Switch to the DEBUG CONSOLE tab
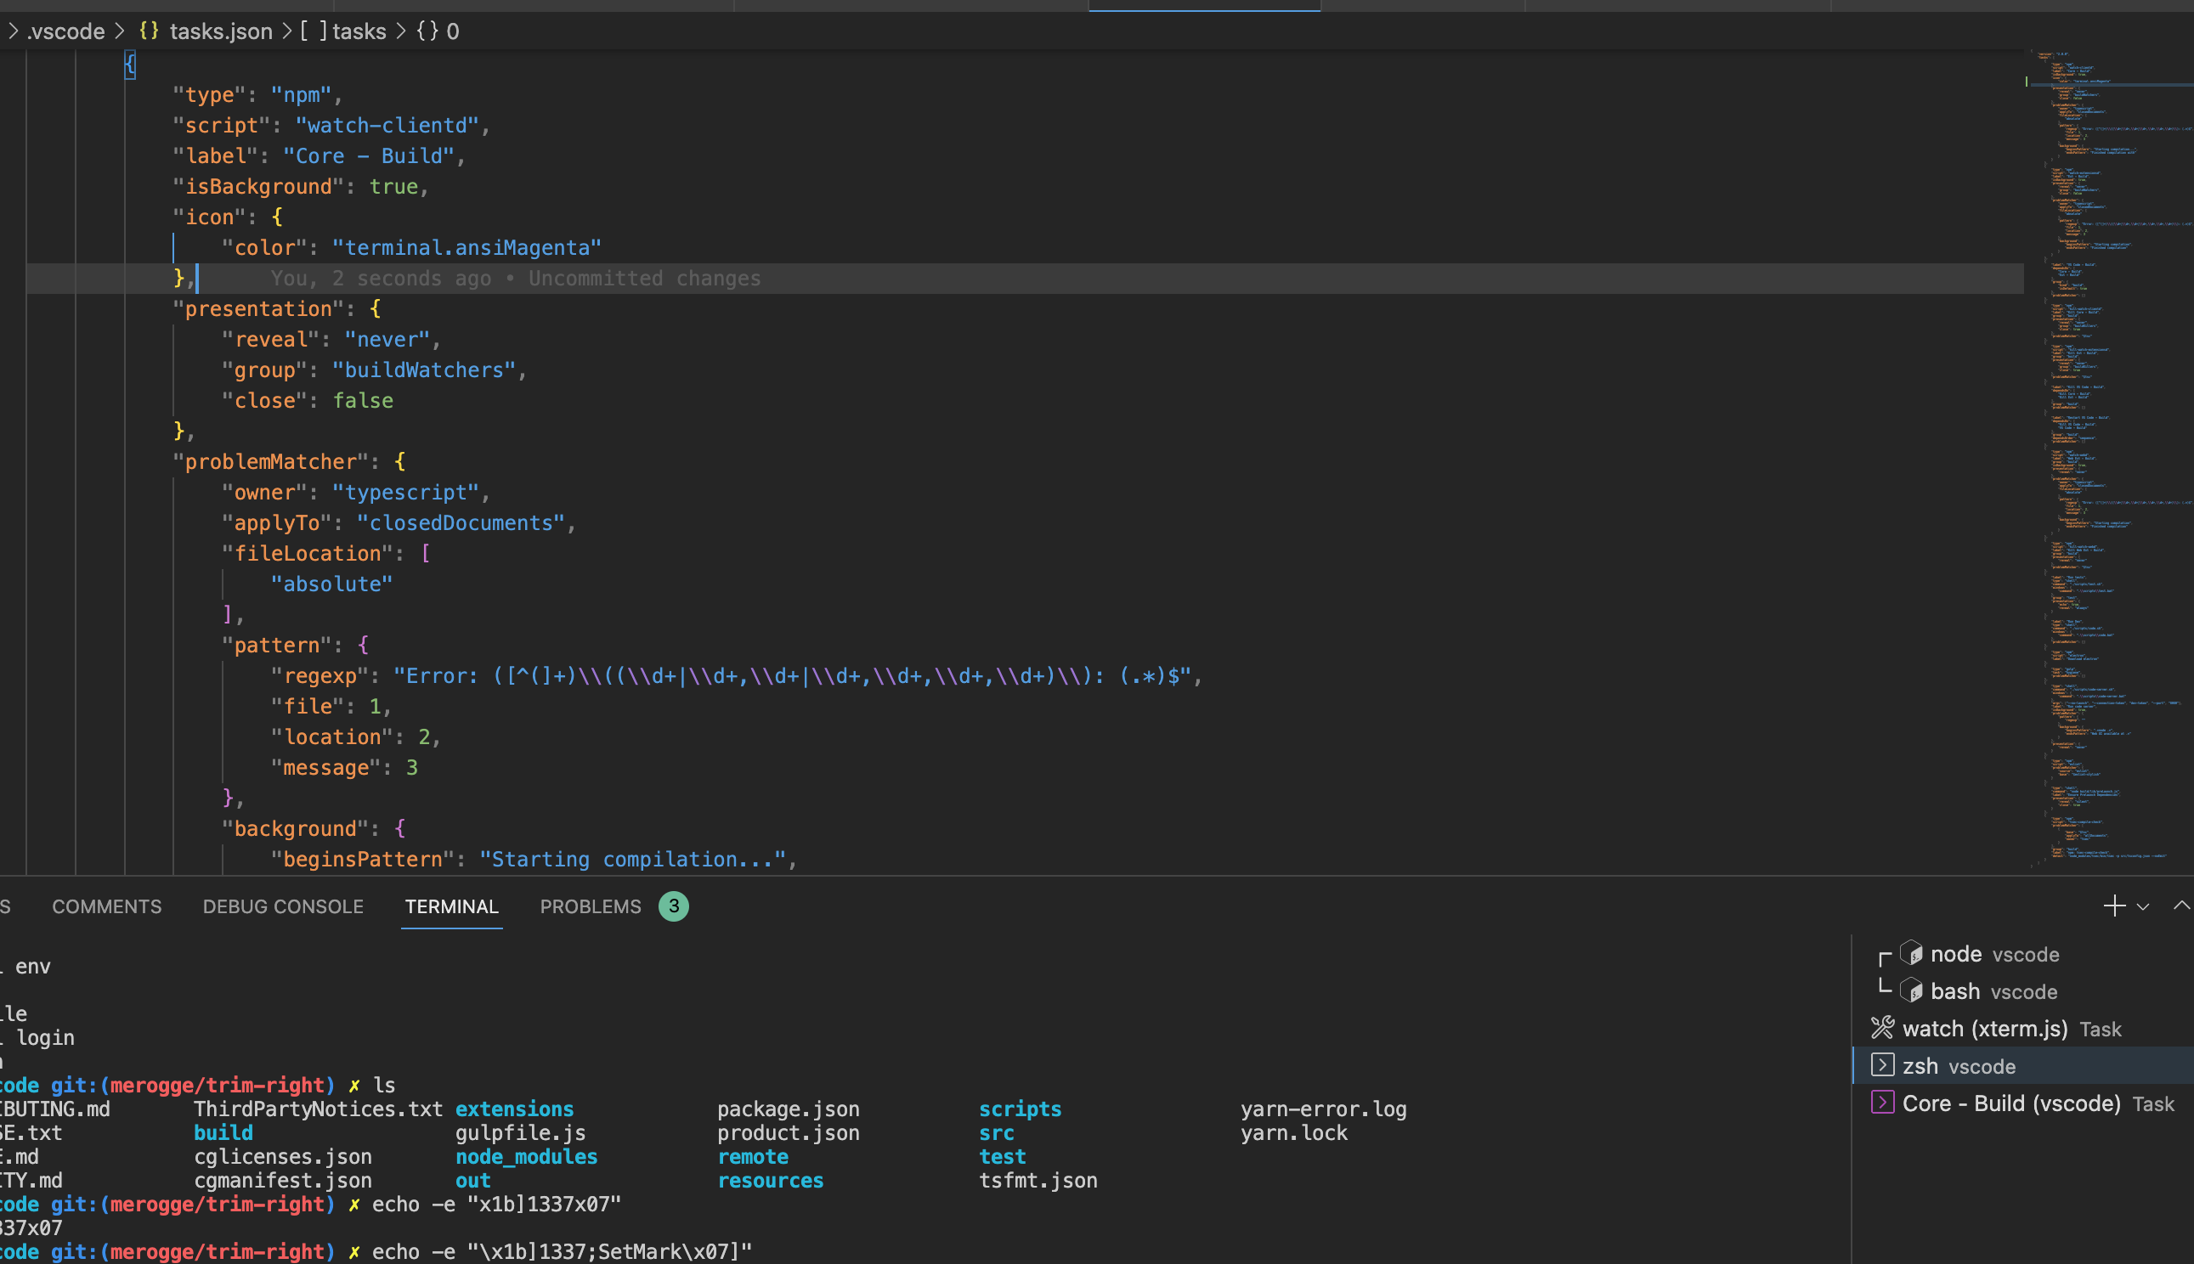This screenshot has width=2194, height=1264. click(282, 906)
